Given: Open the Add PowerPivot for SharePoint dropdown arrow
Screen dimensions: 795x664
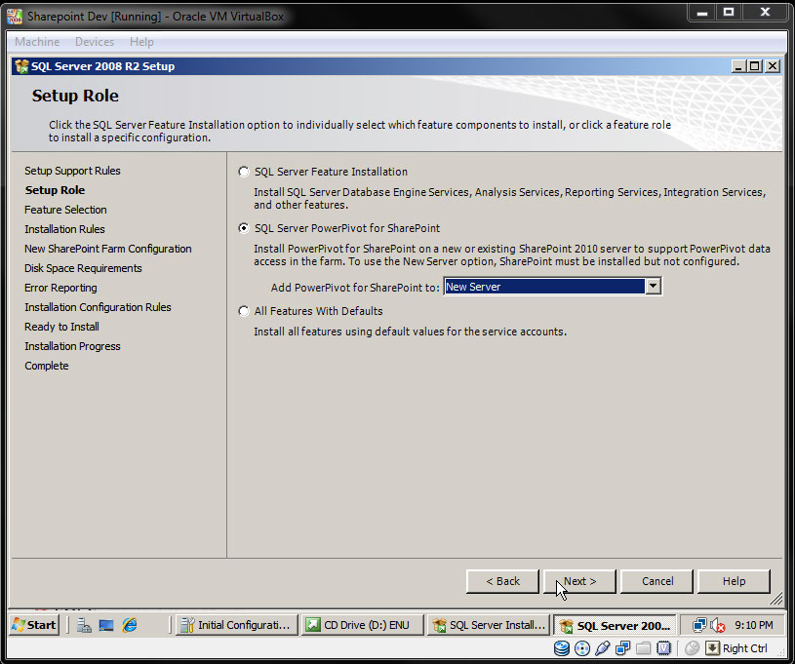Looking at the screenshot, I should tap(653, 287).
